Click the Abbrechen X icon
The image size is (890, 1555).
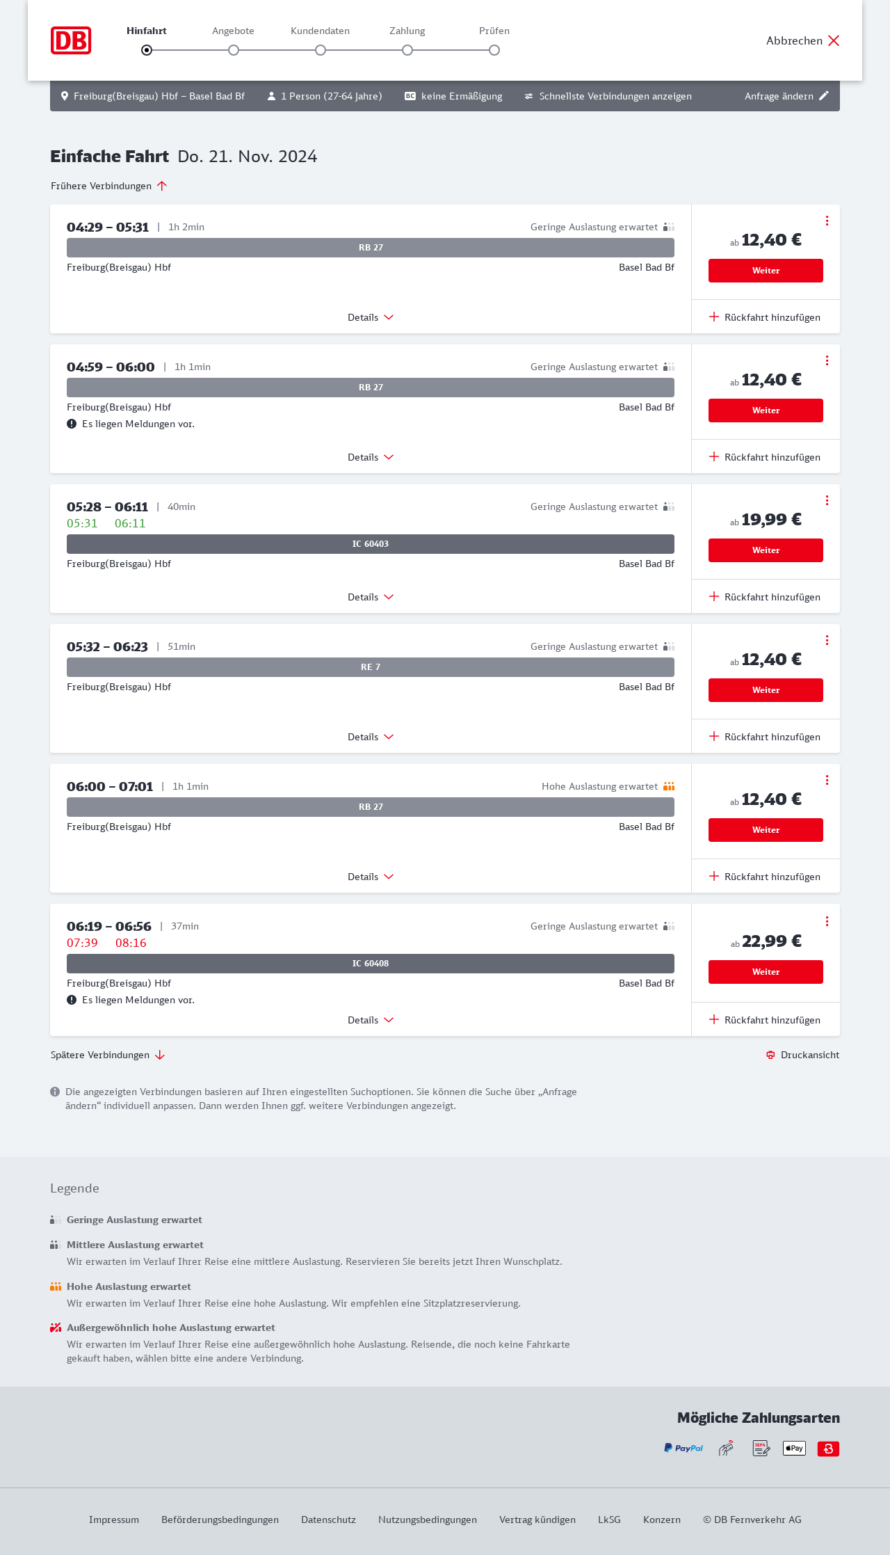pos(834,40)
